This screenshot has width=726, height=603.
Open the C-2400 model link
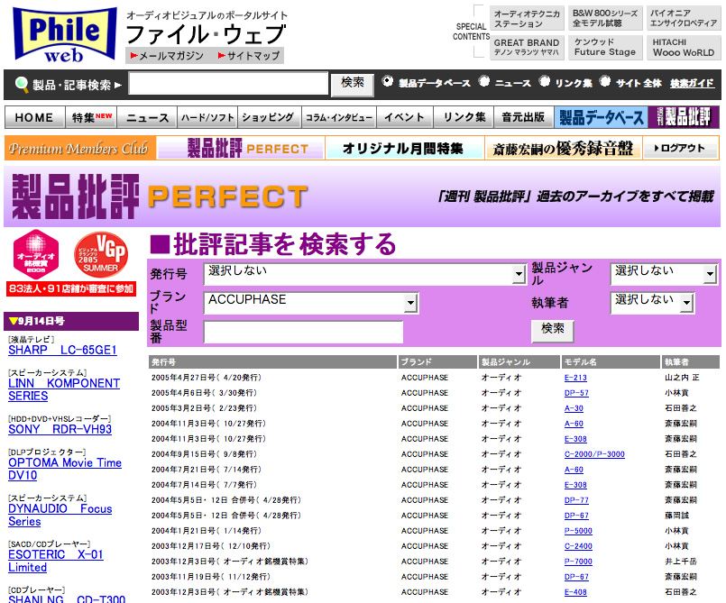click(x=578, y=545)
